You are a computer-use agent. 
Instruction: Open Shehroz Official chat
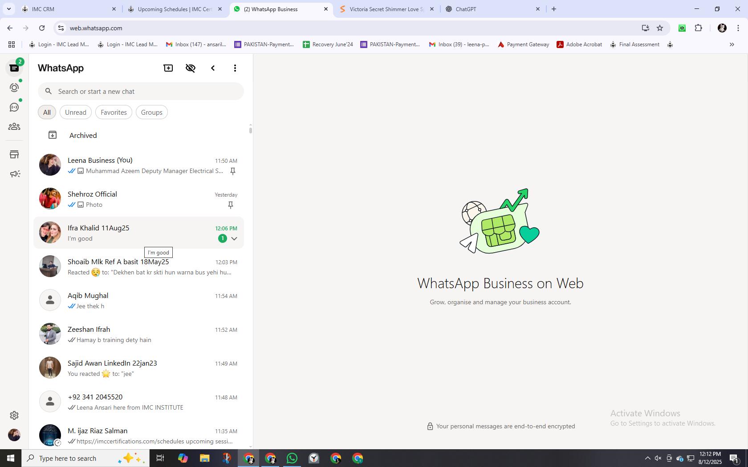pos(138,199)
